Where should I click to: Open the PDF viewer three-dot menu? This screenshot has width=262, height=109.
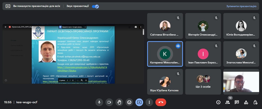(141, 27)
